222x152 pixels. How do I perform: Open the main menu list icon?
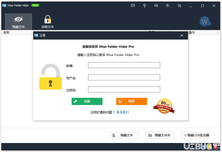point(179,6)
